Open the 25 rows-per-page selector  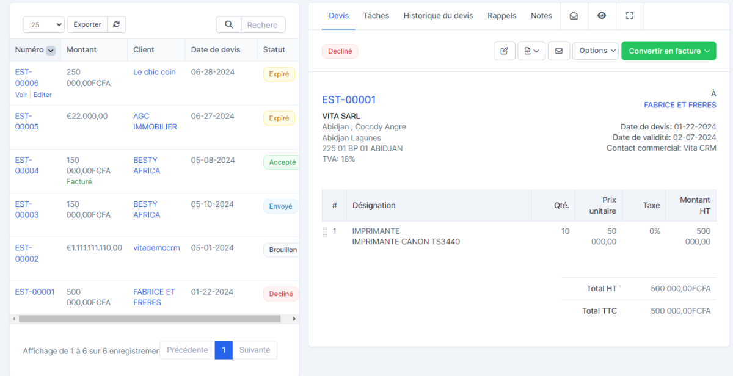coord(43,24)
